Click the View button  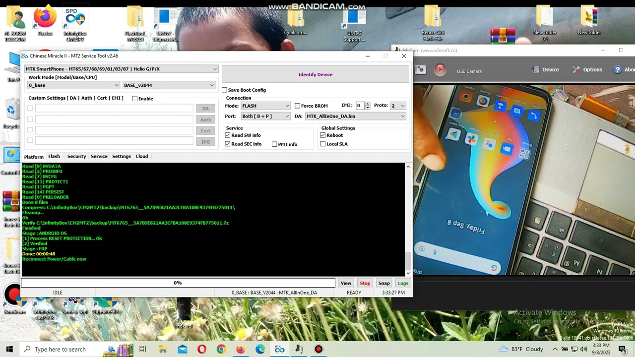coord(346,283)
